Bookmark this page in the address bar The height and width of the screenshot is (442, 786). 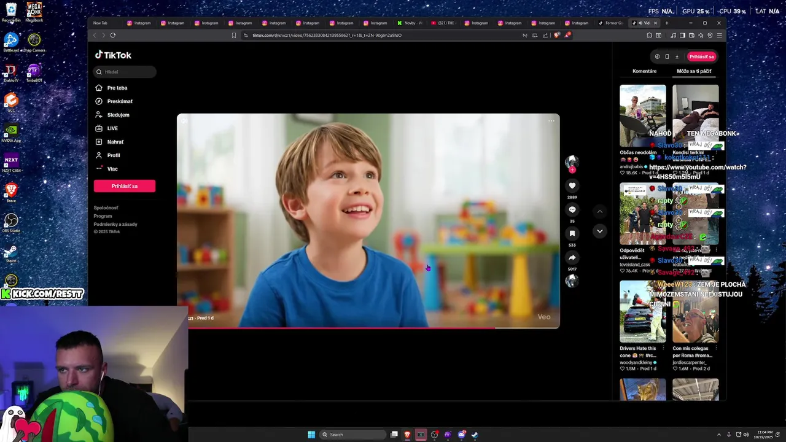pyautogui.click(x=234, y=35)
